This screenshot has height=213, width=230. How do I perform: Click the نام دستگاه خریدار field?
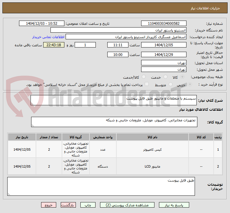(x=118, y=30)
